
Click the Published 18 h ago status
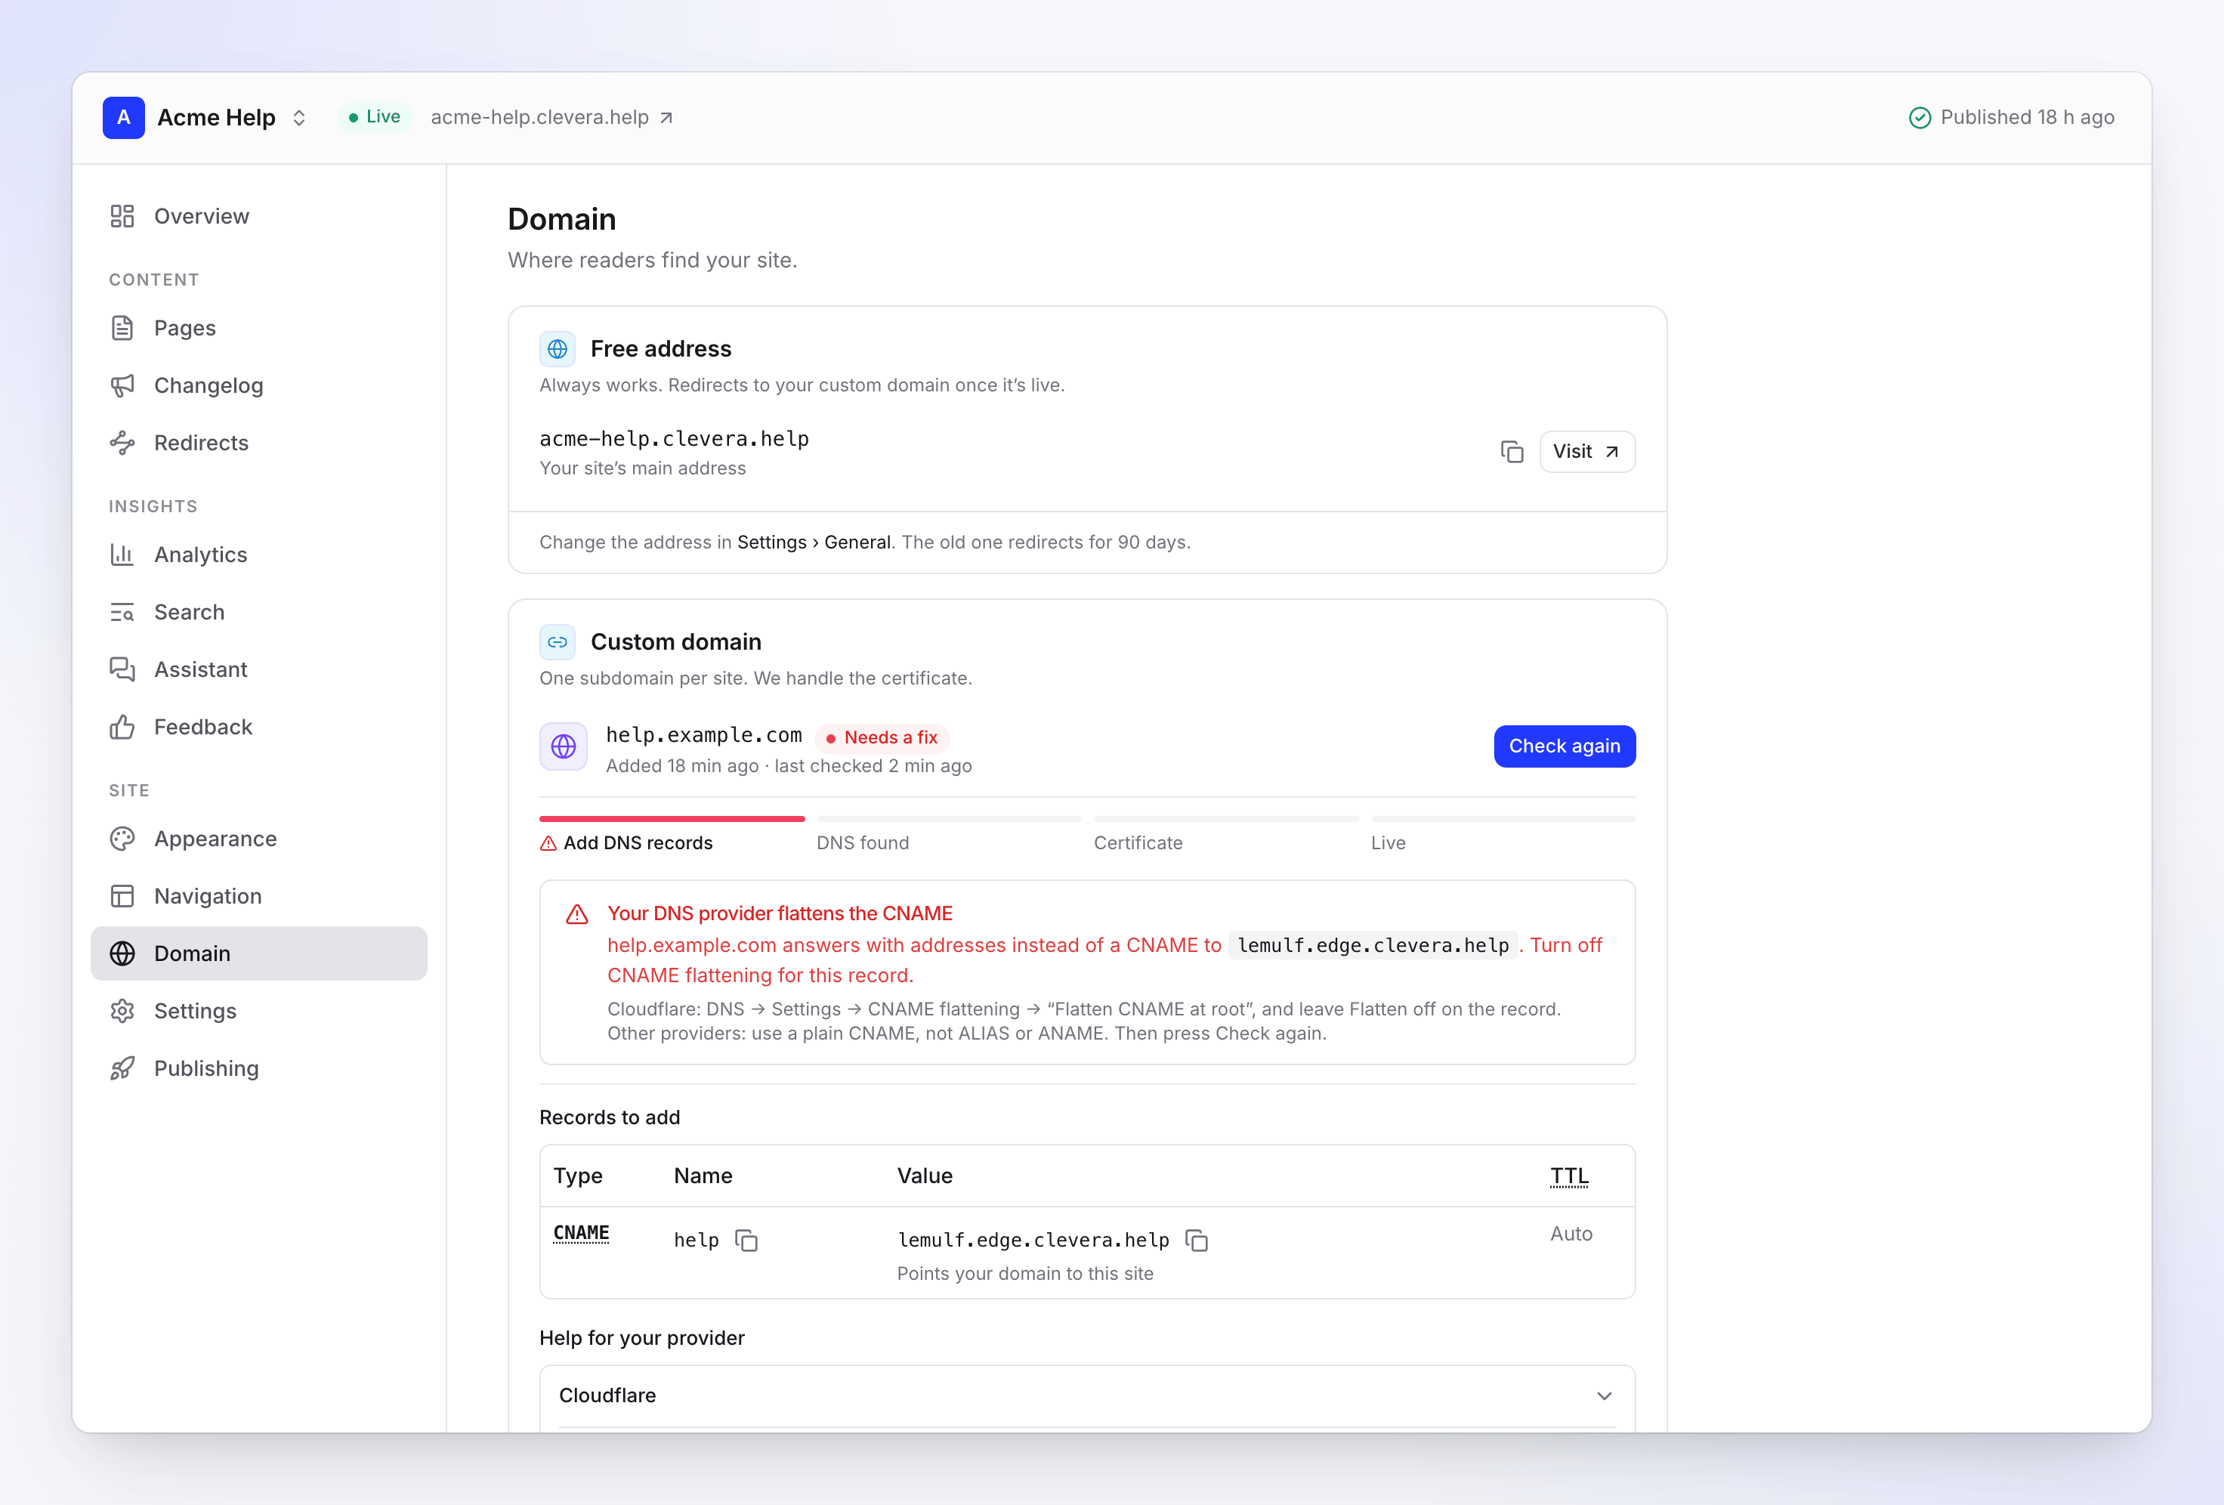pyautogui.click(x=2012, y=117)
